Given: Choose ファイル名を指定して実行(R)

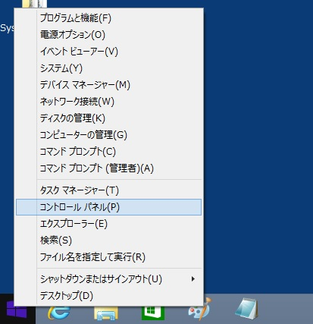Looking at the screenshot, I should pyautogui.click(x=108, y=257).
